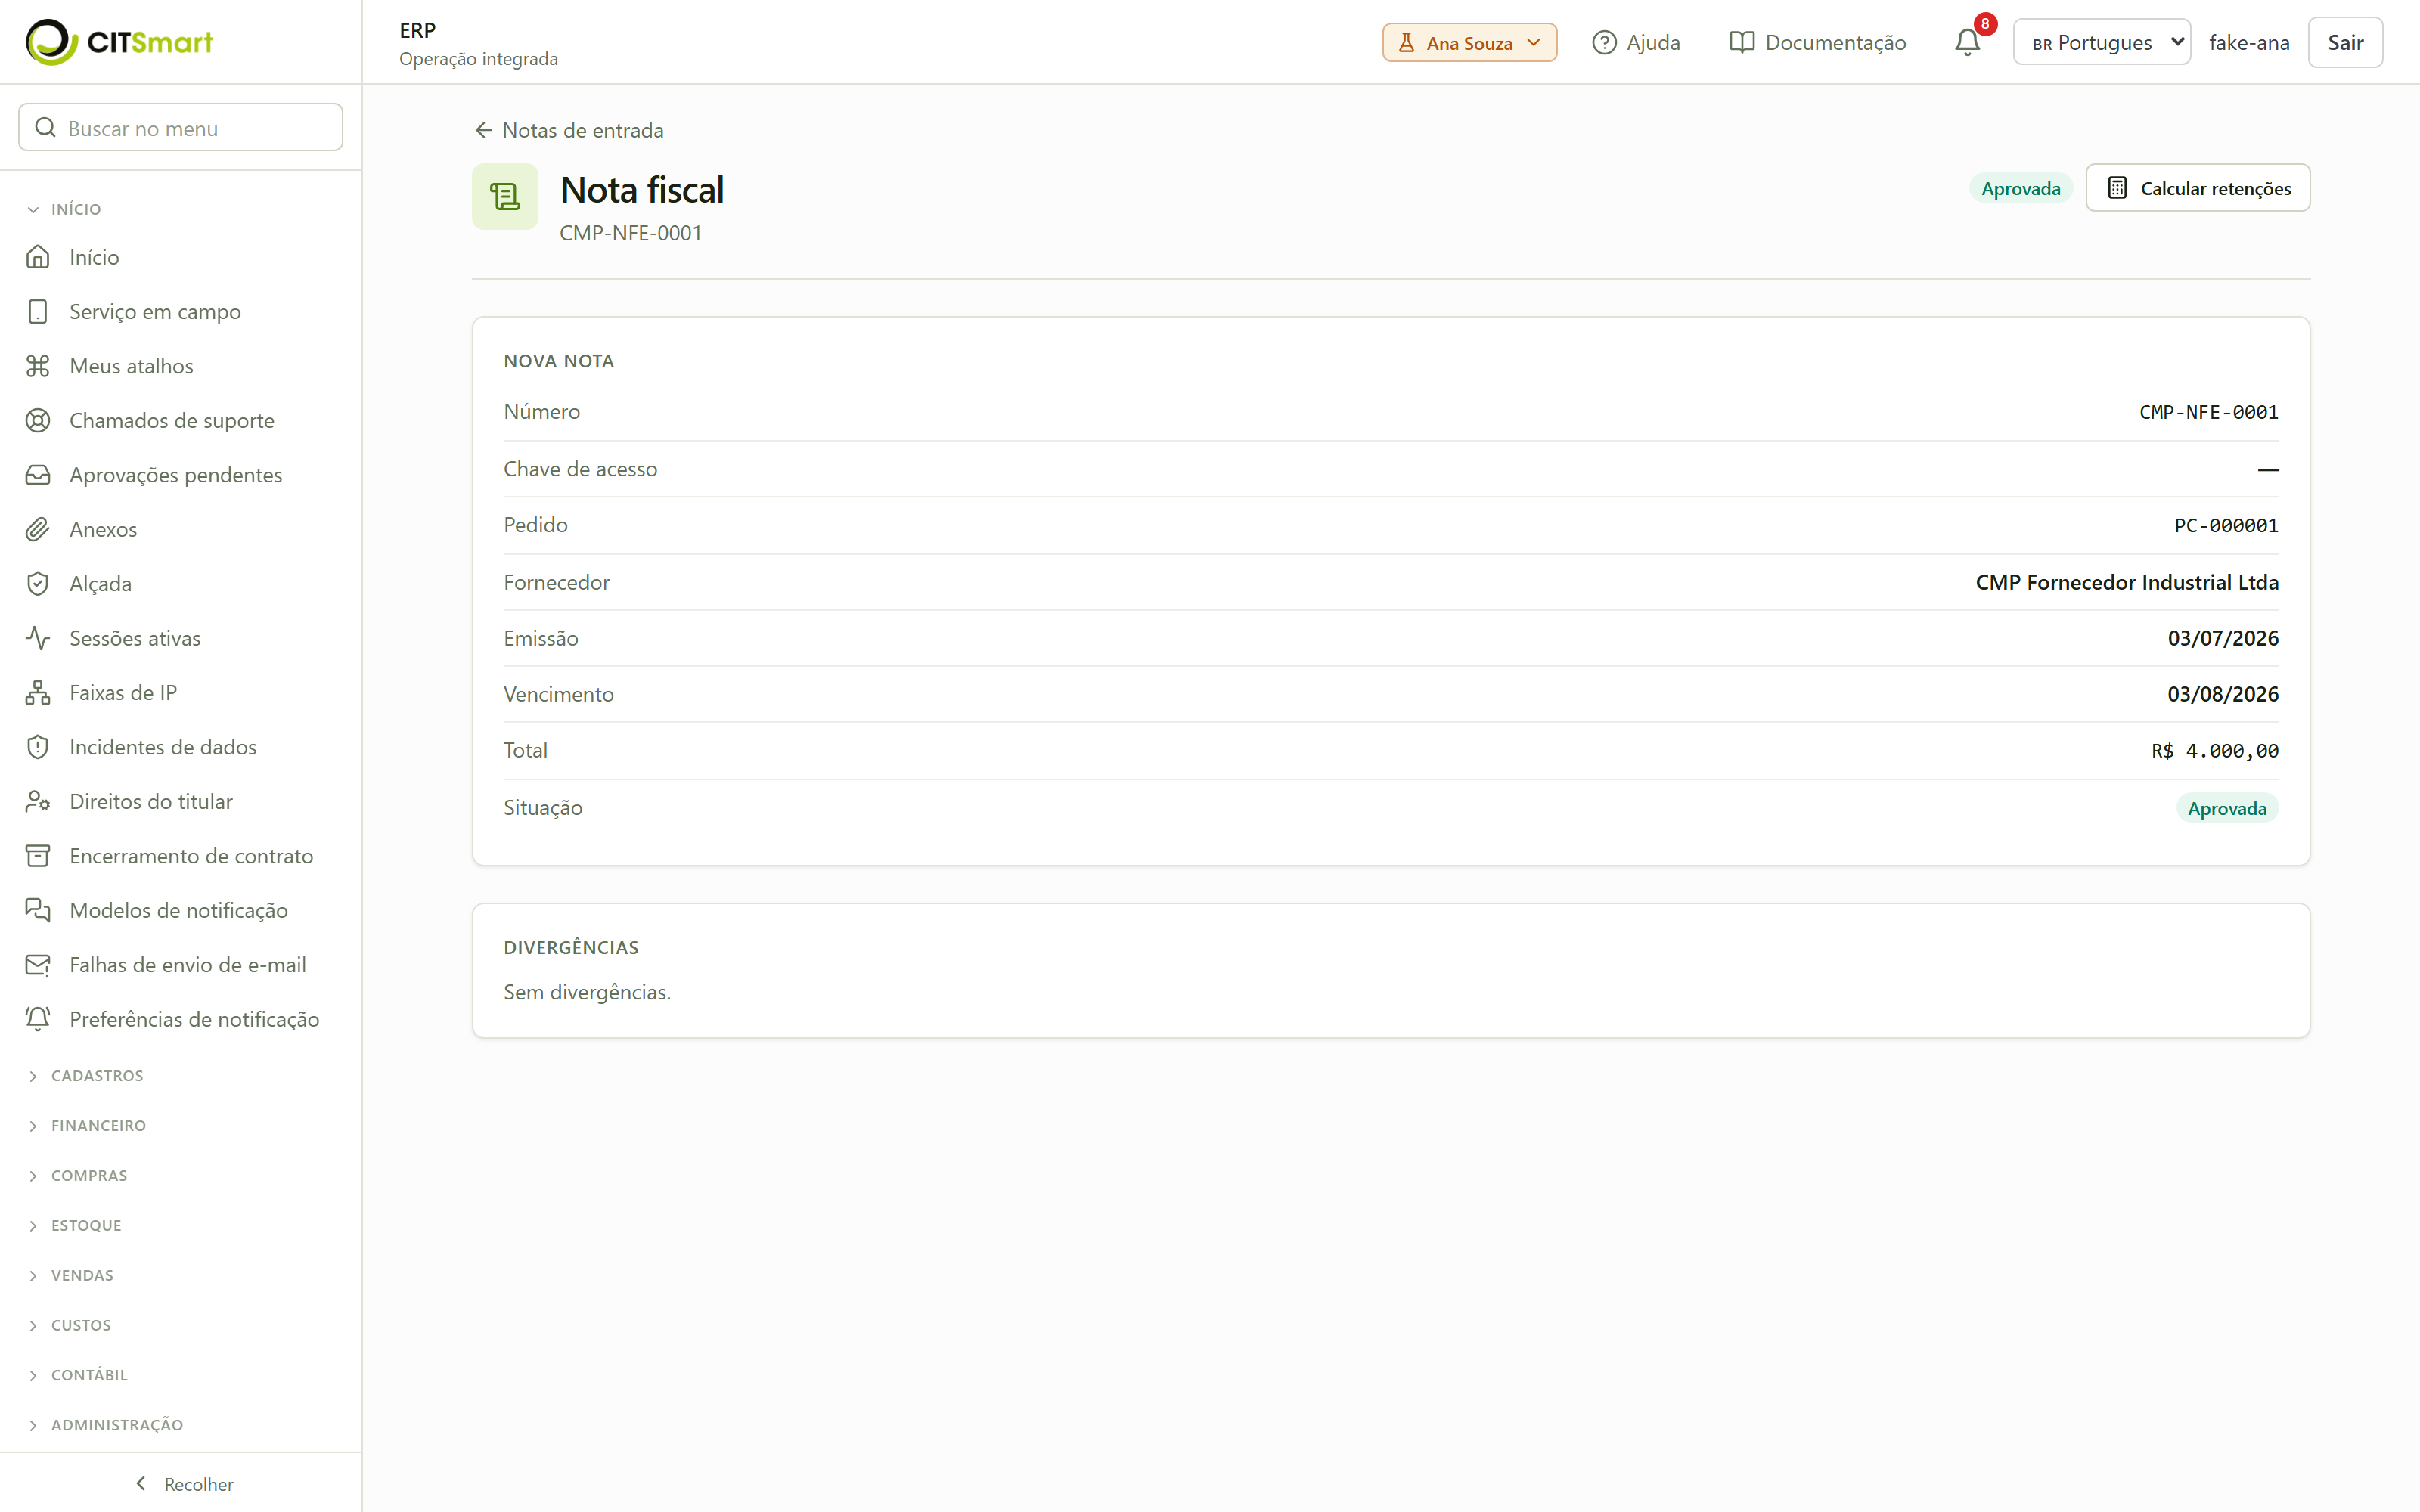Click the search magnifier icon in menu
Image resolution: width=2420 pixels, height=1512 pixels.
(x=45, y=127)
